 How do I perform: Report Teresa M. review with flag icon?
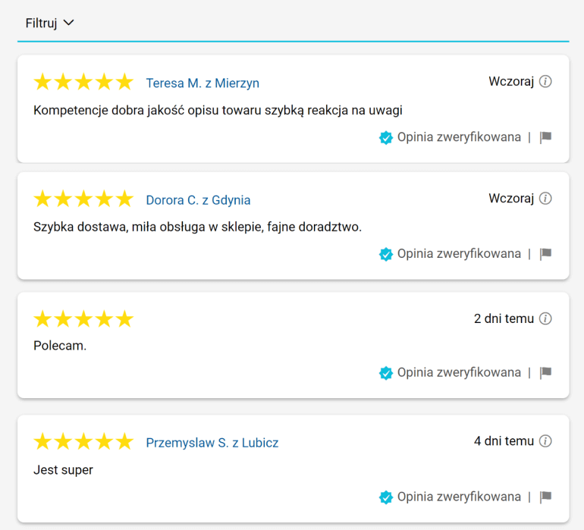point(545,137)
